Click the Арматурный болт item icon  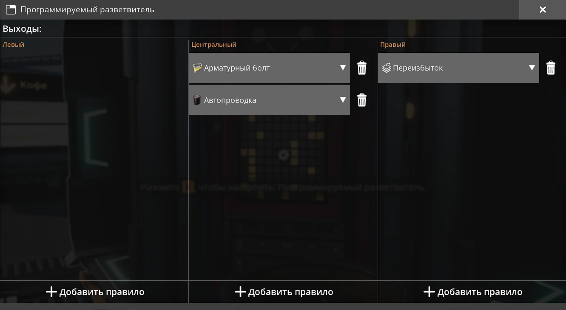197,68
